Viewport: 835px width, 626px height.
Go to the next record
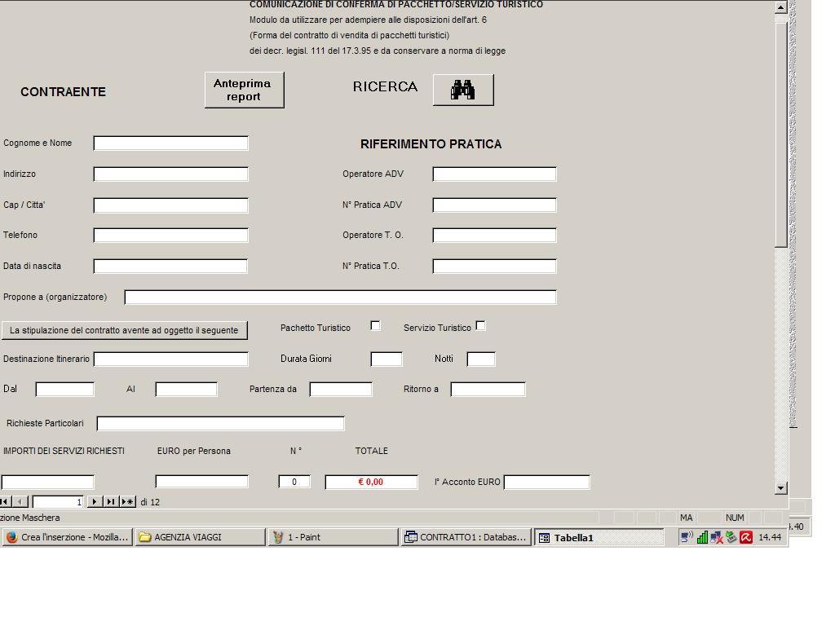95,502
